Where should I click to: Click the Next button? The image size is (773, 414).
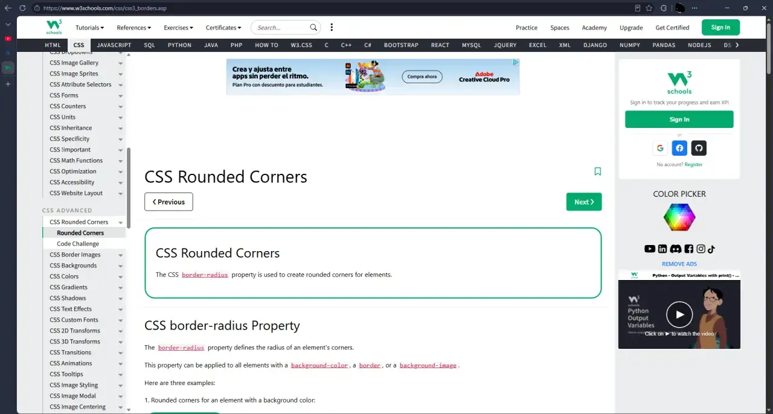pos(584,202)
